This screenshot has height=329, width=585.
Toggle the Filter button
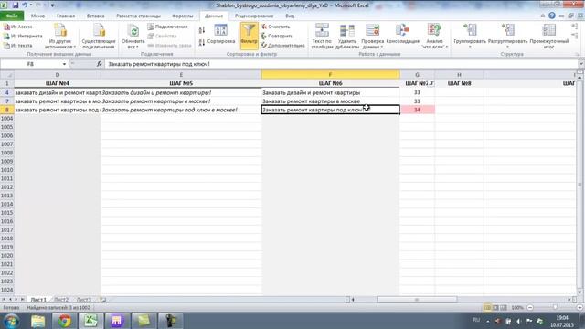[249, 36]
